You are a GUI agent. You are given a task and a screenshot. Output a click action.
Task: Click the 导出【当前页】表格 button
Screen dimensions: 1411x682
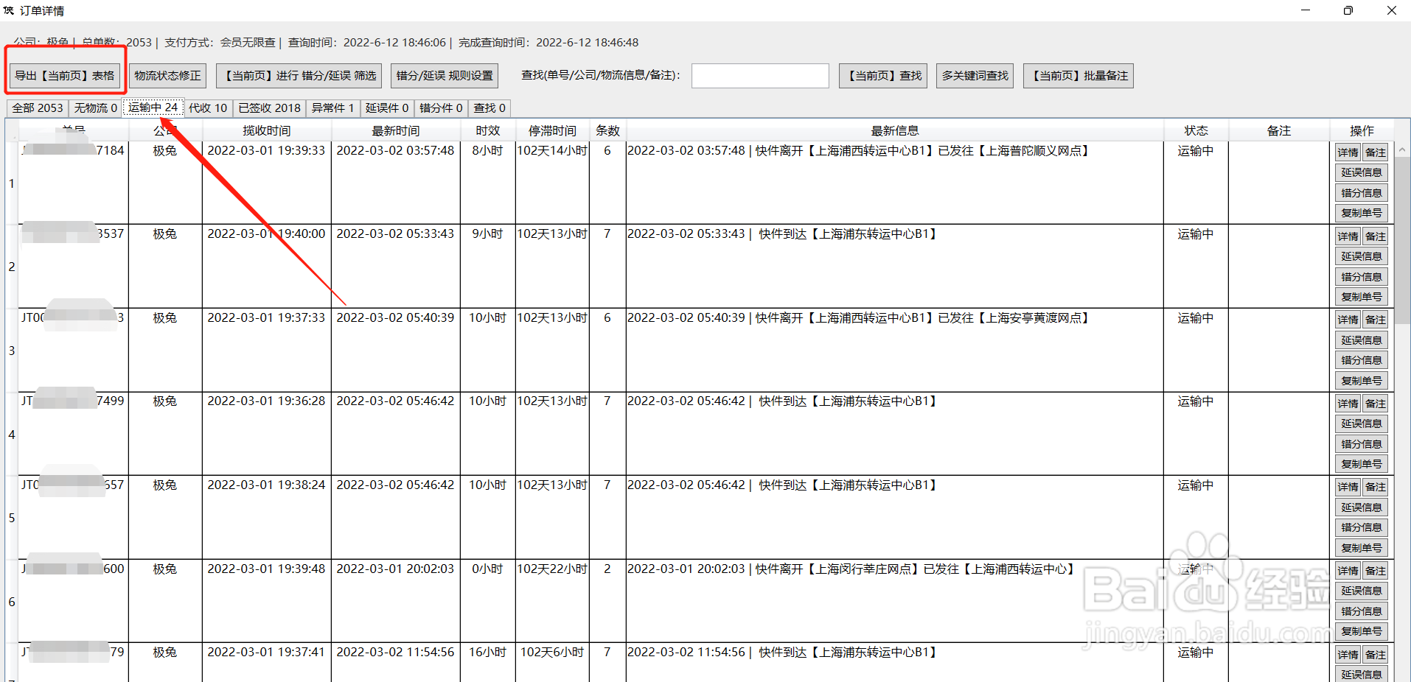(x=65, y=76)
